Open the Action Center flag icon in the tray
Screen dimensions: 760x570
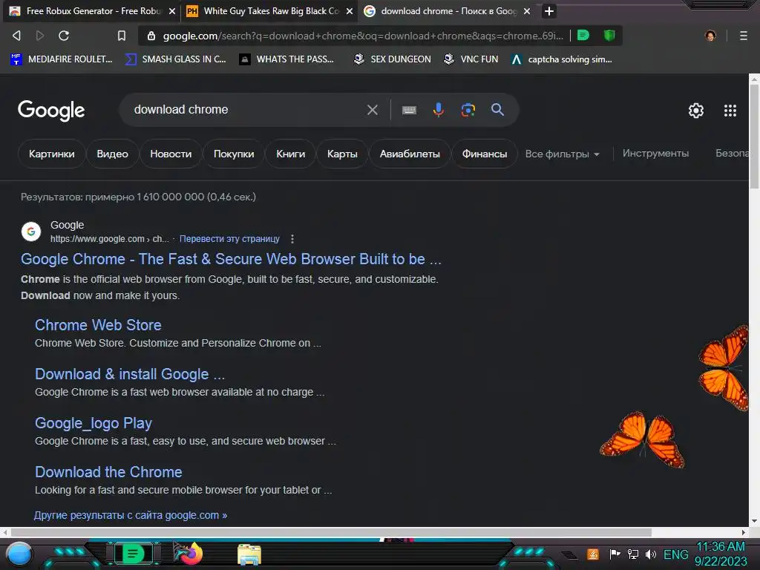[x=615, y=554]
